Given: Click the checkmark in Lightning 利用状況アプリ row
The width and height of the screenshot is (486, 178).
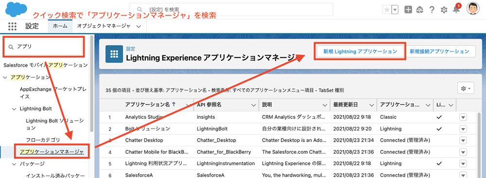Looking at the screenshot, I should (439, 163).
